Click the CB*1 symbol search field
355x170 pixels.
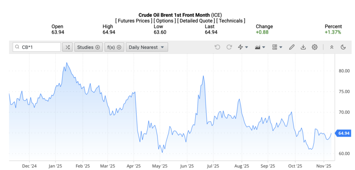click(37, 47)
